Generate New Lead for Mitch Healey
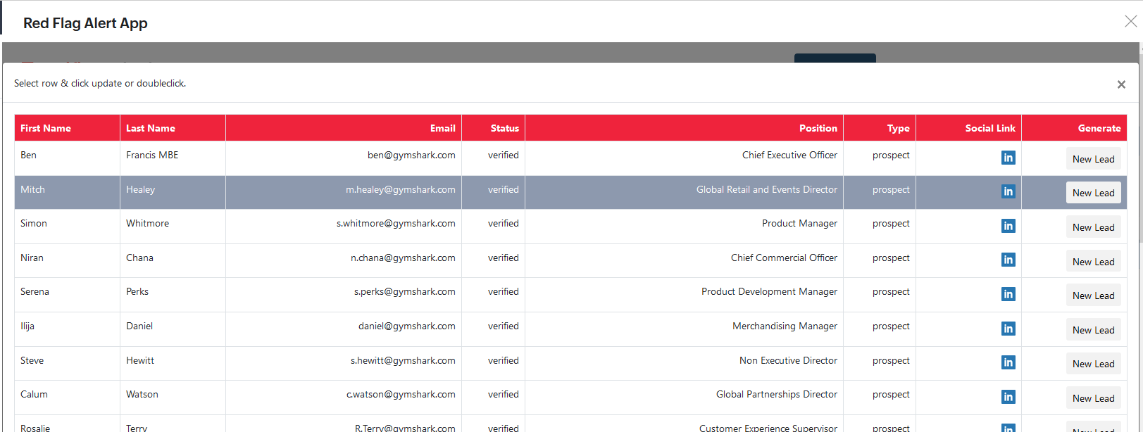Screen dimensions: 1143x432 click(x=1093, y=193)
